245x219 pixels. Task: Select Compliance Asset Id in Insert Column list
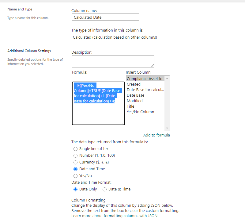click(145, 79)
